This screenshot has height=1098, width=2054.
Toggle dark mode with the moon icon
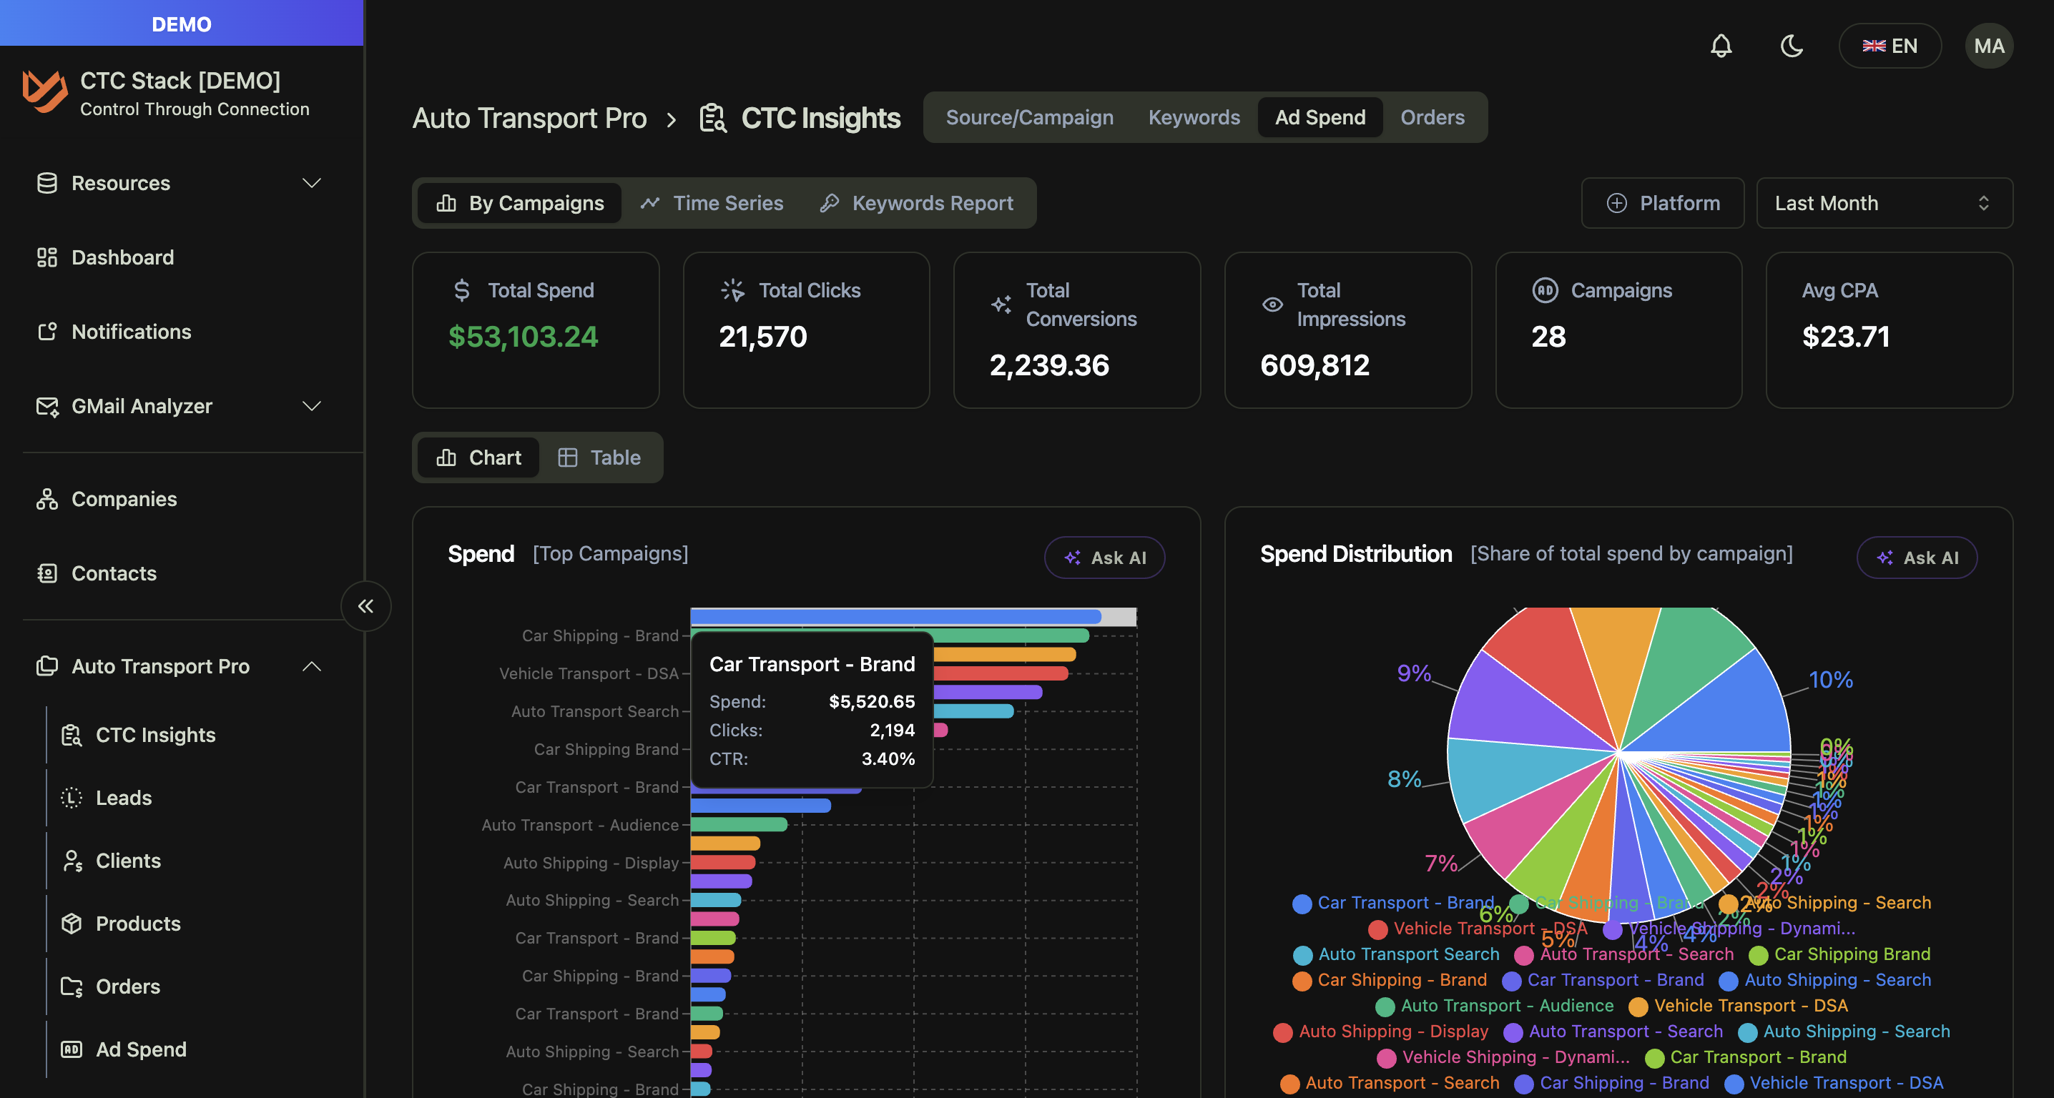coord(1792,46)
